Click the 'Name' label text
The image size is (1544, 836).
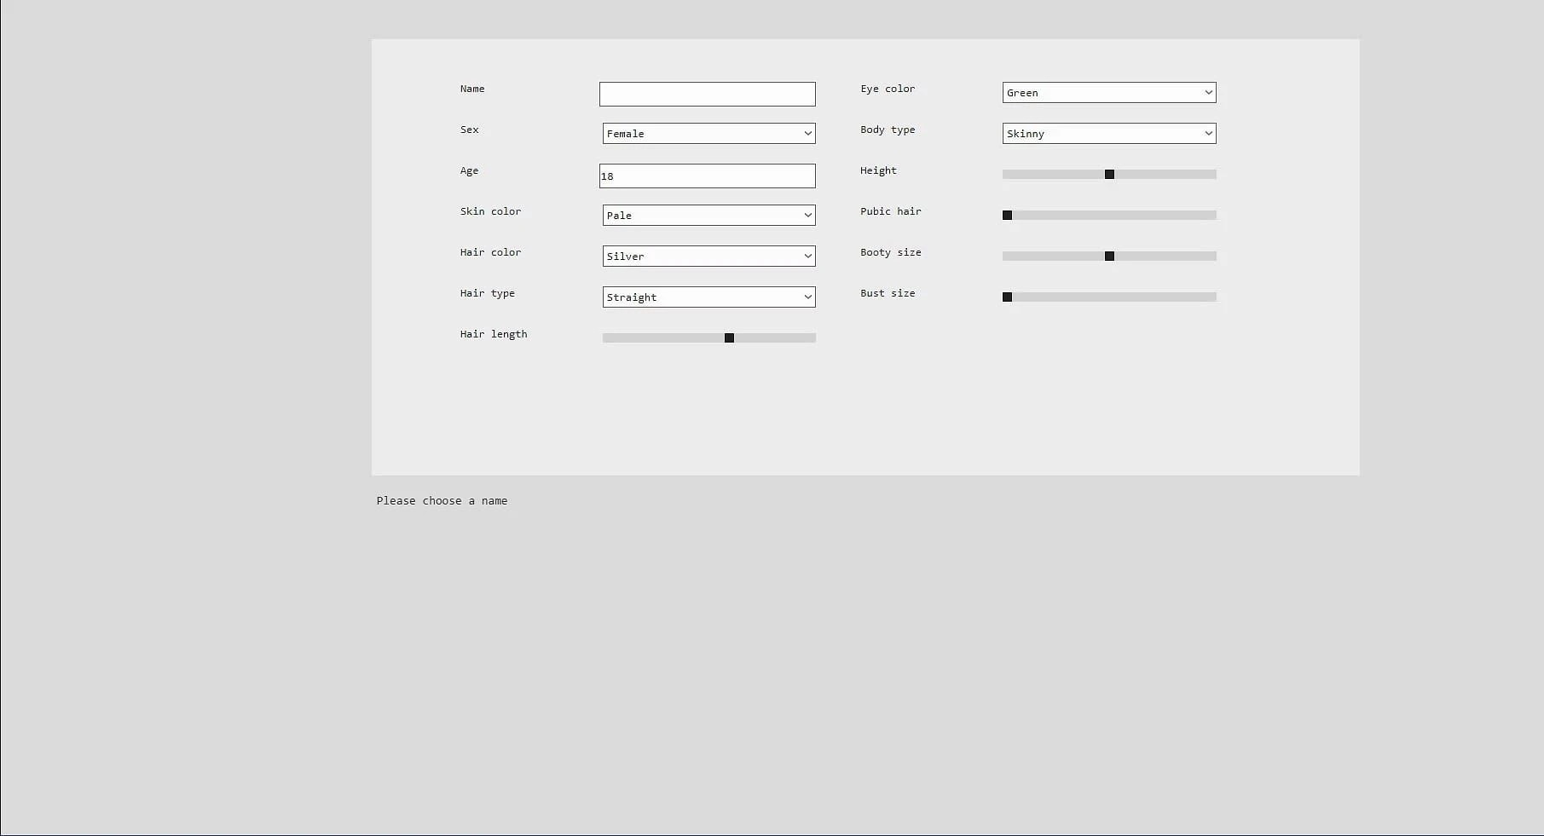472,89
